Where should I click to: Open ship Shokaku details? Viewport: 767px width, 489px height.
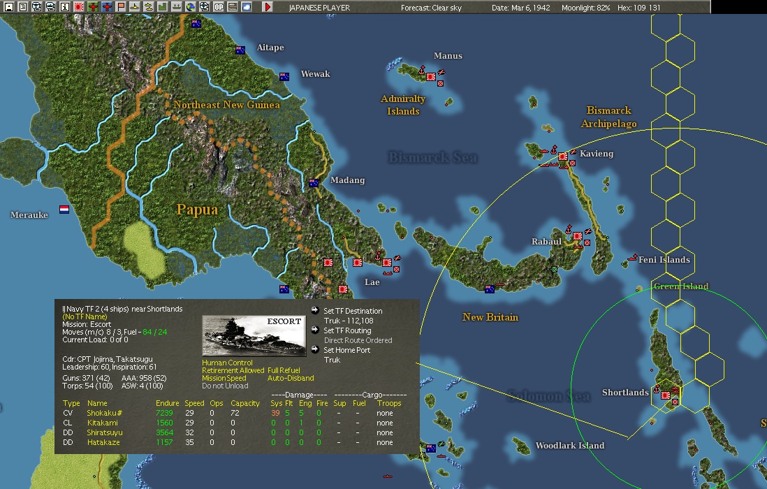[x=104, y=413]
